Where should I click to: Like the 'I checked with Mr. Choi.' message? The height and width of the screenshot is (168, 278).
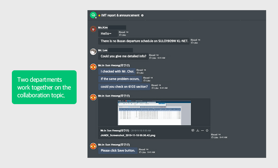point(140,73)
